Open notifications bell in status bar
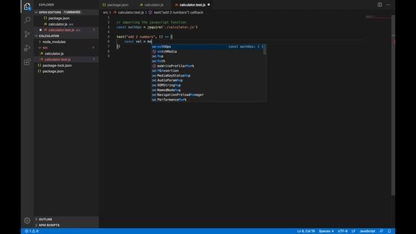The height and width of the screenshot is (234, 416). tap(389, 231)
